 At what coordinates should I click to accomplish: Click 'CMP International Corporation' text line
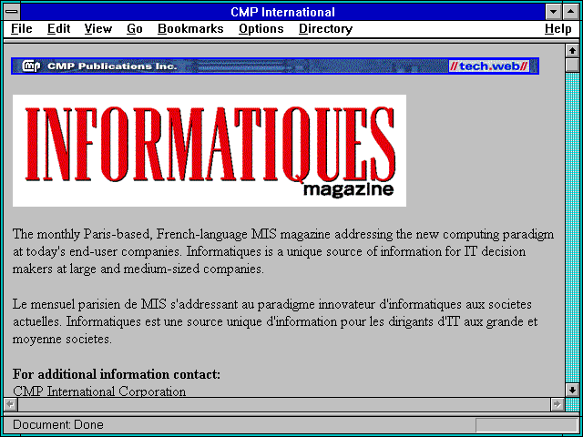(x=99, y=391)
